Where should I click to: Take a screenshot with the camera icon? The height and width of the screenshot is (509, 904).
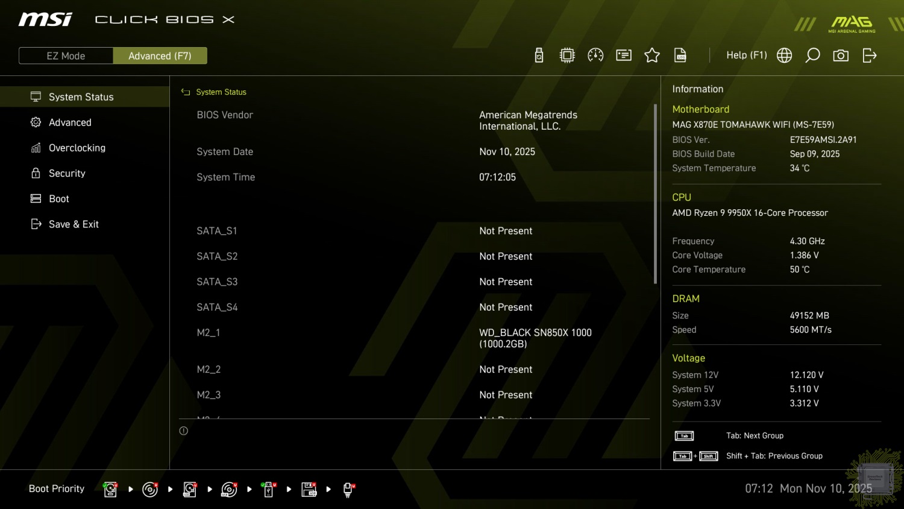[841, 55]
